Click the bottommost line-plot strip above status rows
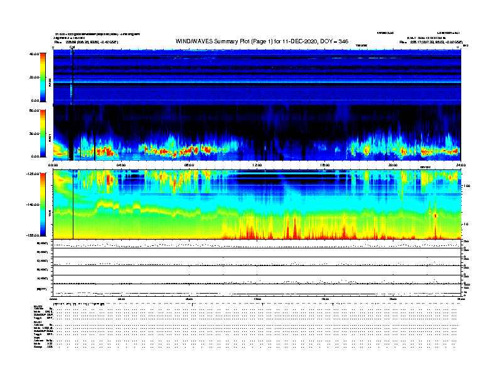This screenshot has height=384, width=497. [x=257, y=290]
